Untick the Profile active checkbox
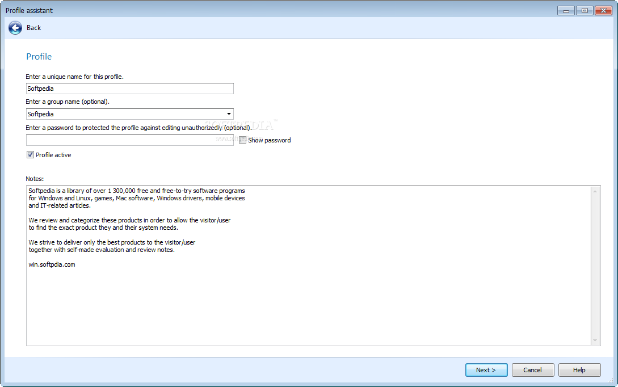 click(30, 155)
